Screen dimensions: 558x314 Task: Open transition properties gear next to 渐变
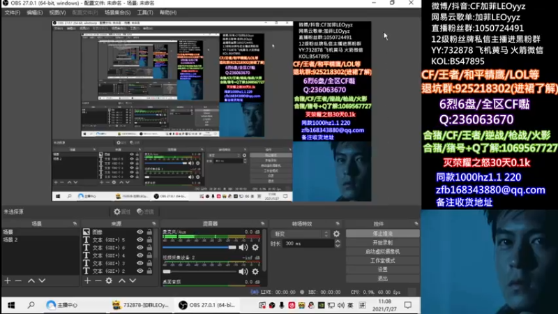336,234
